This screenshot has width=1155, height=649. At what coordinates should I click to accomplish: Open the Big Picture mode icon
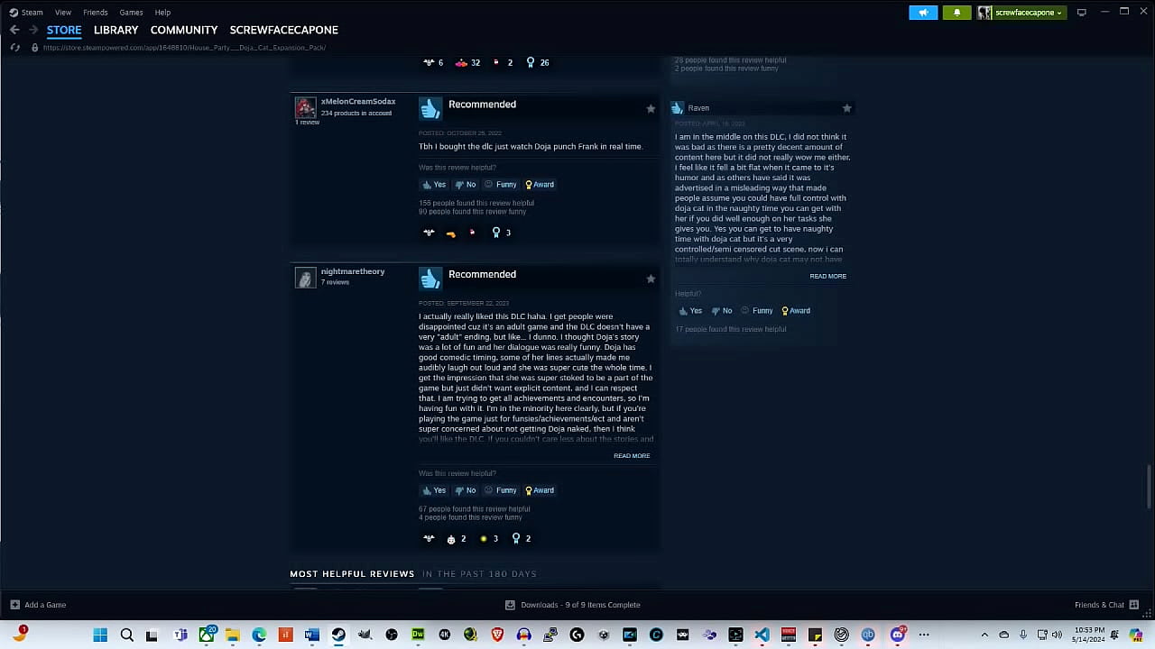(x=1081, y=12)
